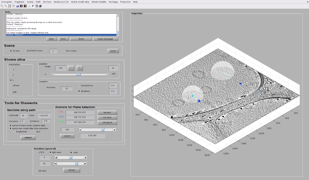
Task: Click the P toolbar icon
Action: [33, 6]
